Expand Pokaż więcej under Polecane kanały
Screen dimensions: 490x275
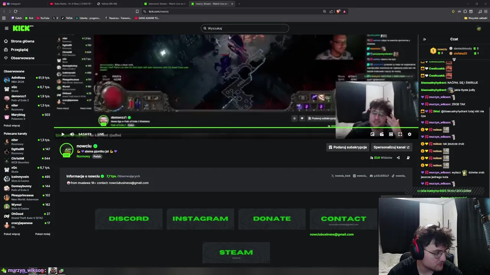click(x=12, y=234)
